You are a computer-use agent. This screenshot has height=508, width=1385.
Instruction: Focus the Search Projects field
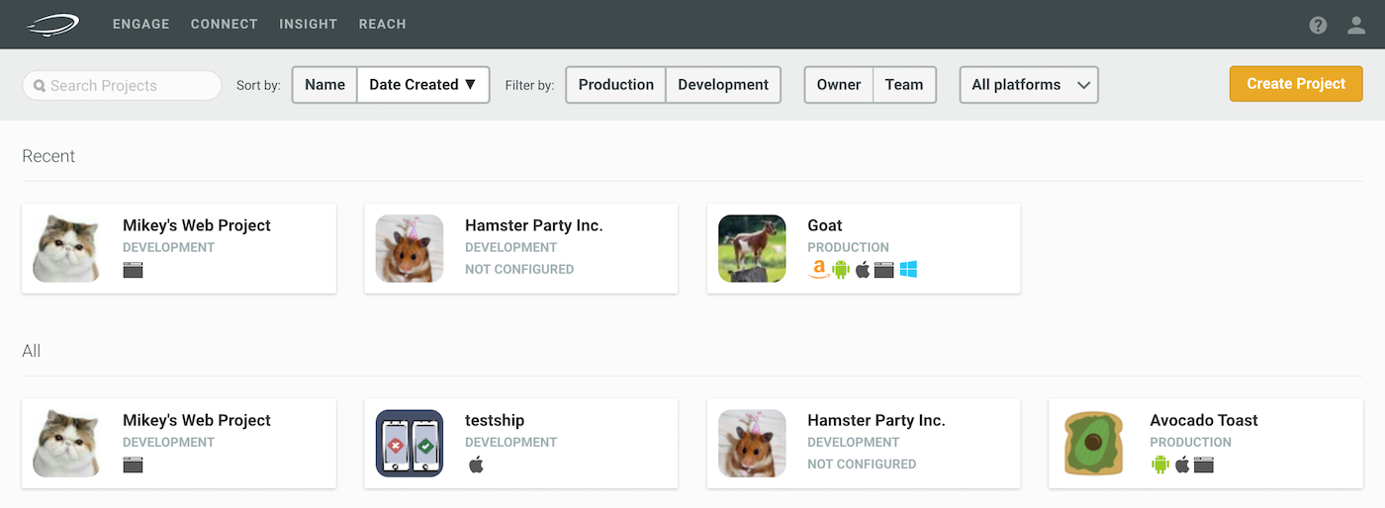122,85
